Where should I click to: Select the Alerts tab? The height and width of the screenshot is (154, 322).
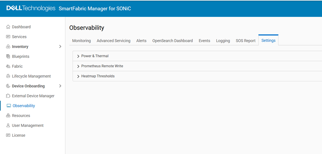[141, 41]
